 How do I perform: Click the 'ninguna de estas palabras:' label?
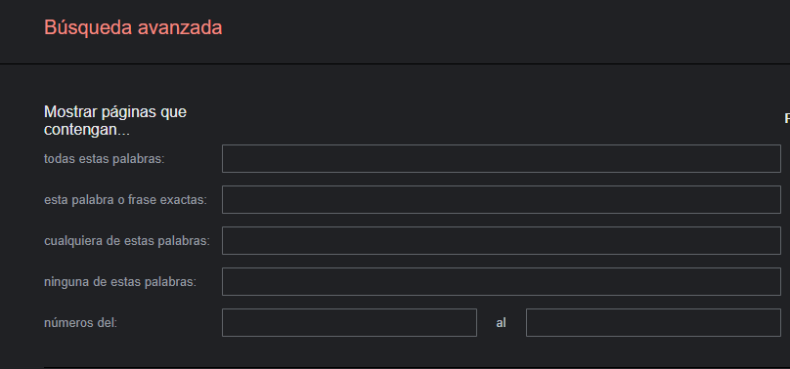(120, 281)
